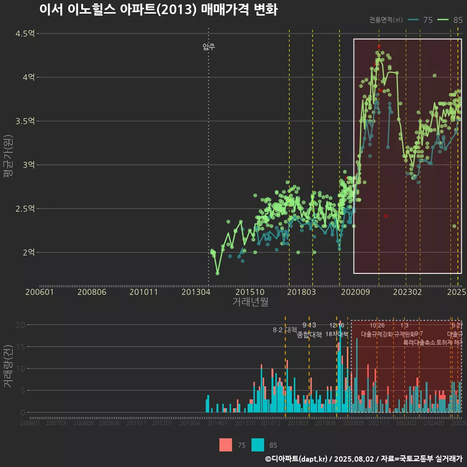The width and height of the screenshot is (467, 467).
Task: Click the isolated red x outlier near 2.4억
Action: pos(386,216)
